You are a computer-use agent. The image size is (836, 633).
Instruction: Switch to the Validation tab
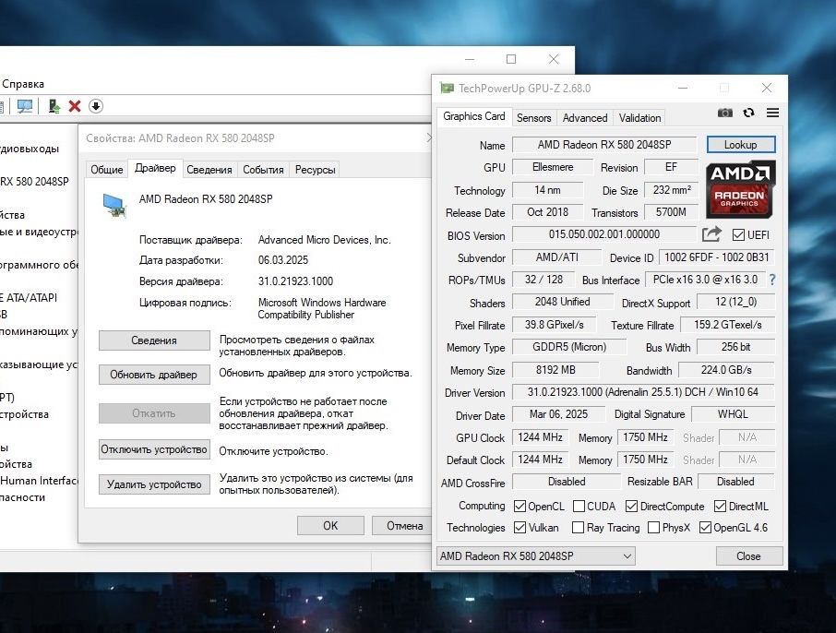(639, 118)
